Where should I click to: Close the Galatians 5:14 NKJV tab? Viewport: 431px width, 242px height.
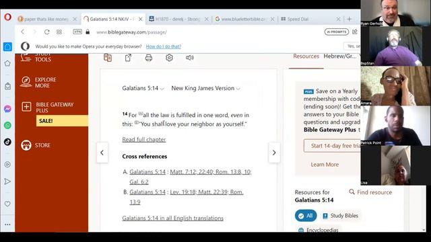point(141,19)
